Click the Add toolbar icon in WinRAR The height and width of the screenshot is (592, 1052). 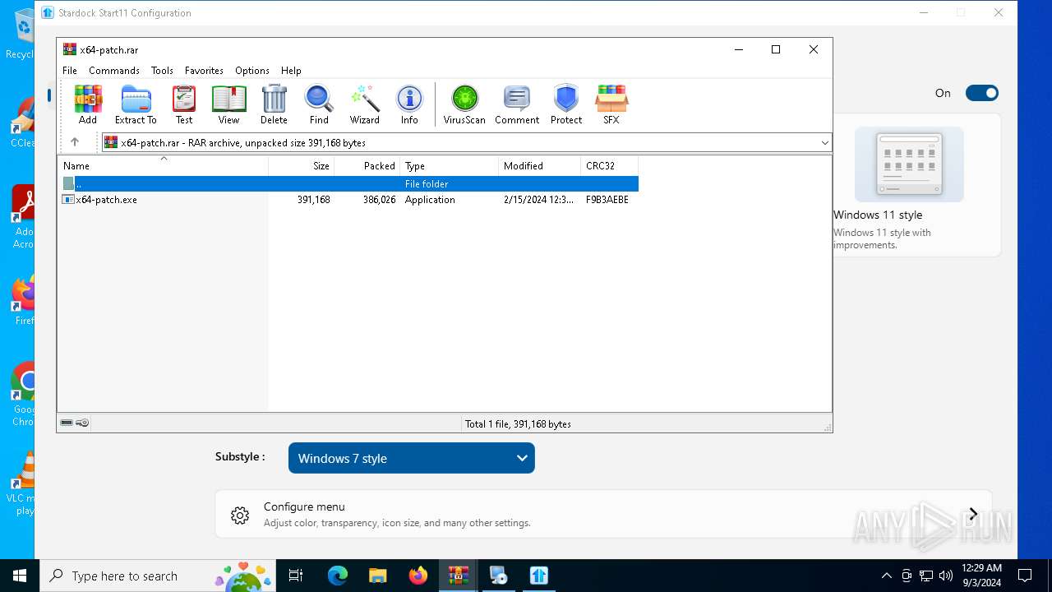coord(88,104)
